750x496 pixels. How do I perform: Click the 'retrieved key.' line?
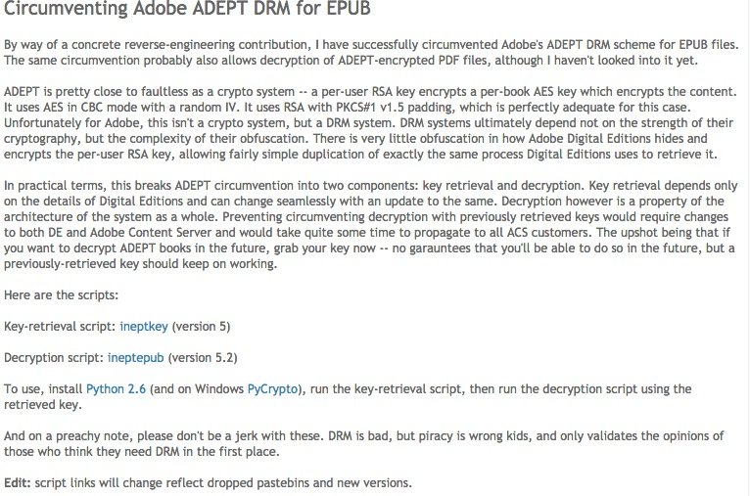43,405
